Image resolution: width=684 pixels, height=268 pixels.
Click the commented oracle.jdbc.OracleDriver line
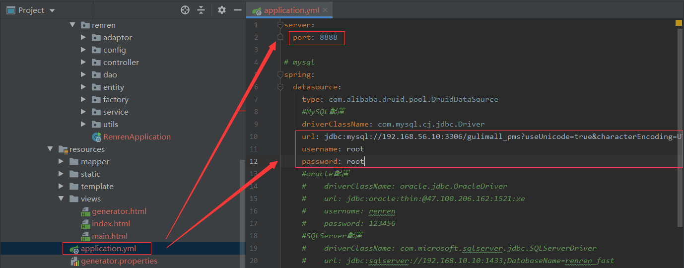click(405, 186)
